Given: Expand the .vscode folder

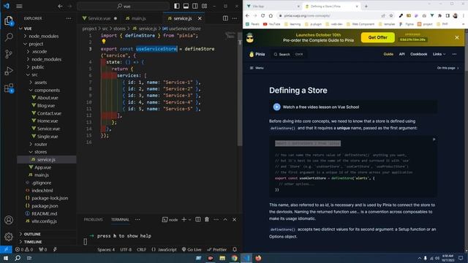Looking at the screenshot, I should 39,52.
